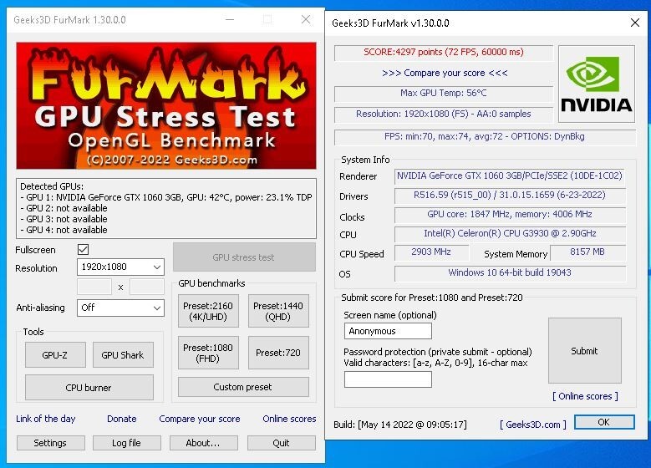Open the Log file button
Image resolution: width=651 pixels, height=468 pixels.
point(127,443)
